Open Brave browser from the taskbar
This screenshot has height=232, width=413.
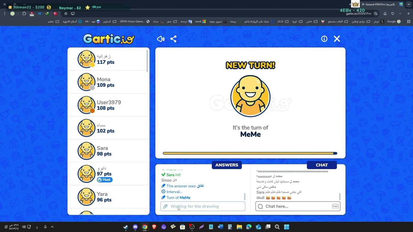click(x=154, y=227)
